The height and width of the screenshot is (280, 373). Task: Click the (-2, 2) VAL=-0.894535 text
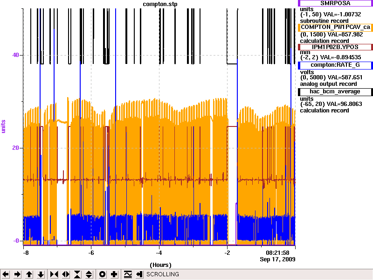click(x=331, y=57)
